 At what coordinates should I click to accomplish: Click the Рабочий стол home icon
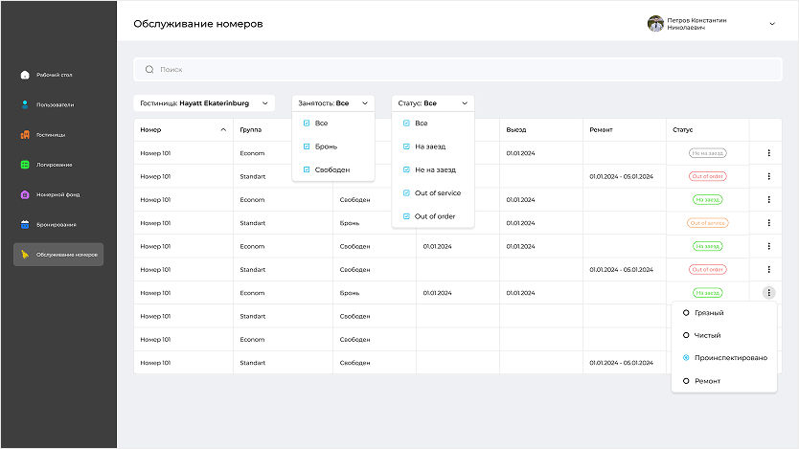click(x=25, y=74)
